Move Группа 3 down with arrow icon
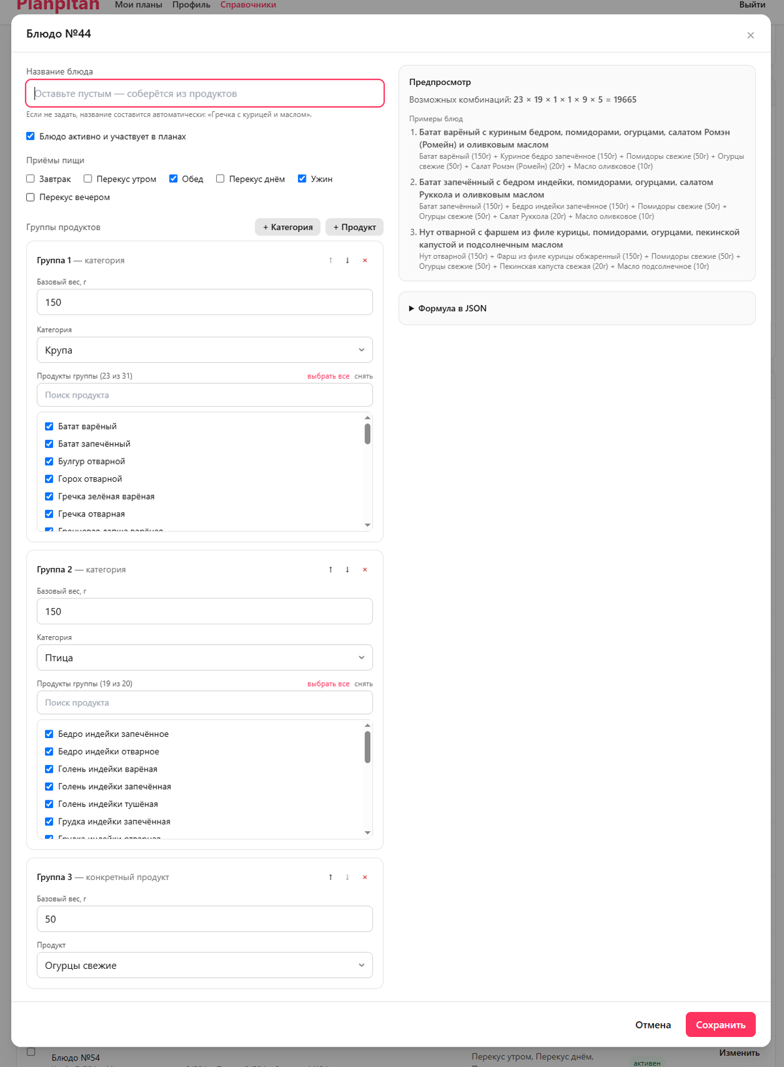This screenshot has width=784, height=1067. (x=348, y=877)
